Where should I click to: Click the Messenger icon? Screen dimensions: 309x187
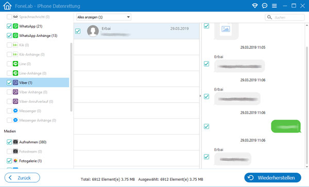15,111
